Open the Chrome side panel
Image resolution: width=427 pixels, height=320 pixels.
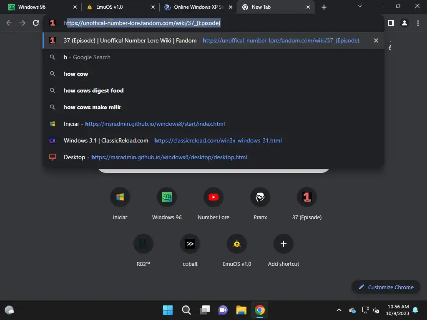[x=391, y=23]
